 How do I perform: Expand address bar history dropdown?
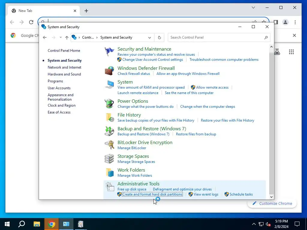150,37
